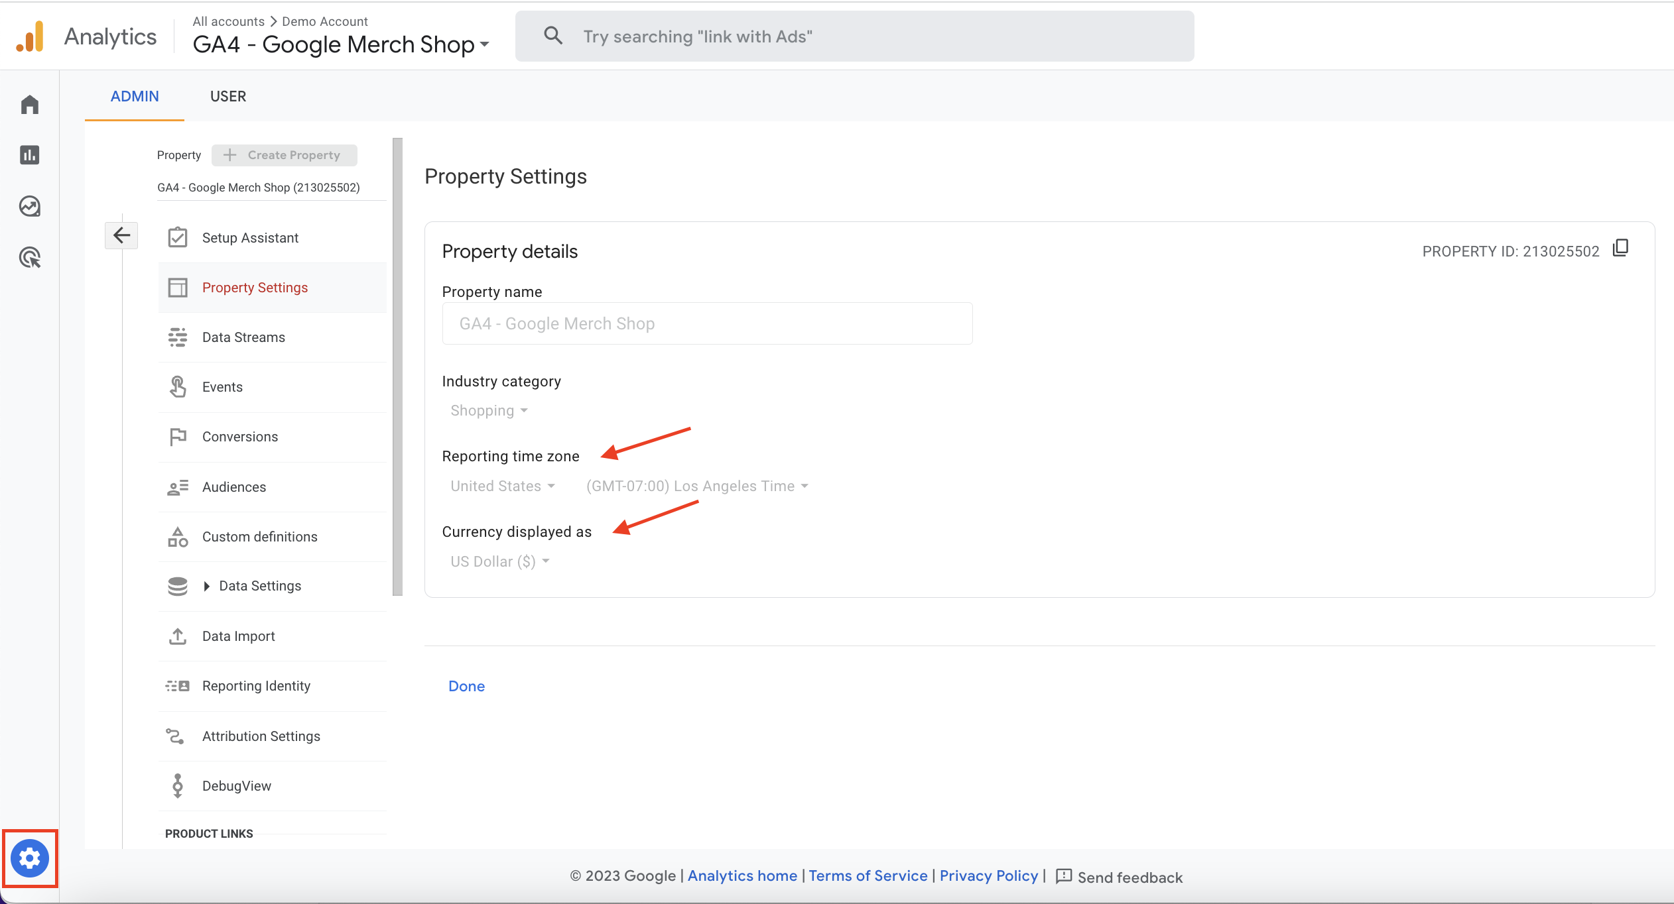Click the Create Property button
This screenshot has height=904, width=1674.
click(x=284, y=155)
